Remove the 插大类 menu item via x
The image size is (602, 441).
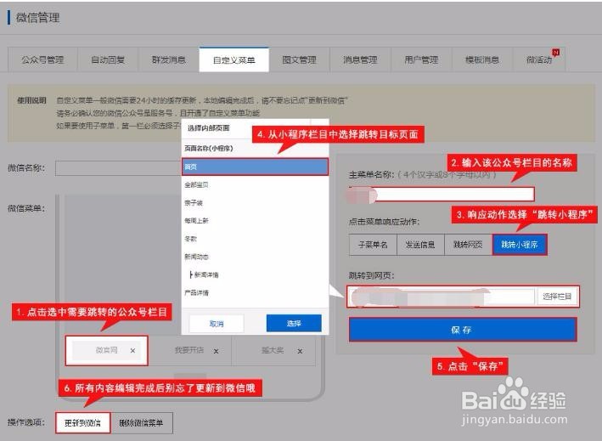coord(300,351)
